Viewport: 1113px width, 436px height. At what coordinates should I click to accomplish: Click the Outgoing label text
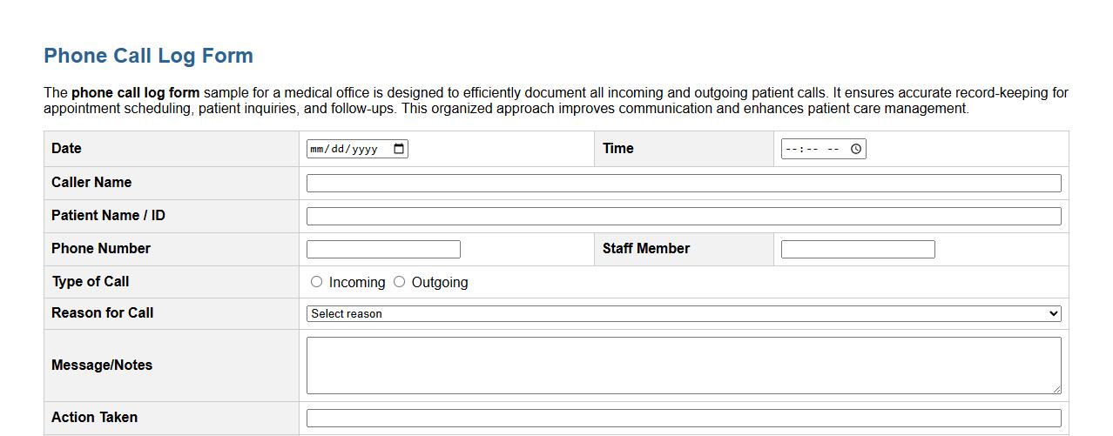440,282
